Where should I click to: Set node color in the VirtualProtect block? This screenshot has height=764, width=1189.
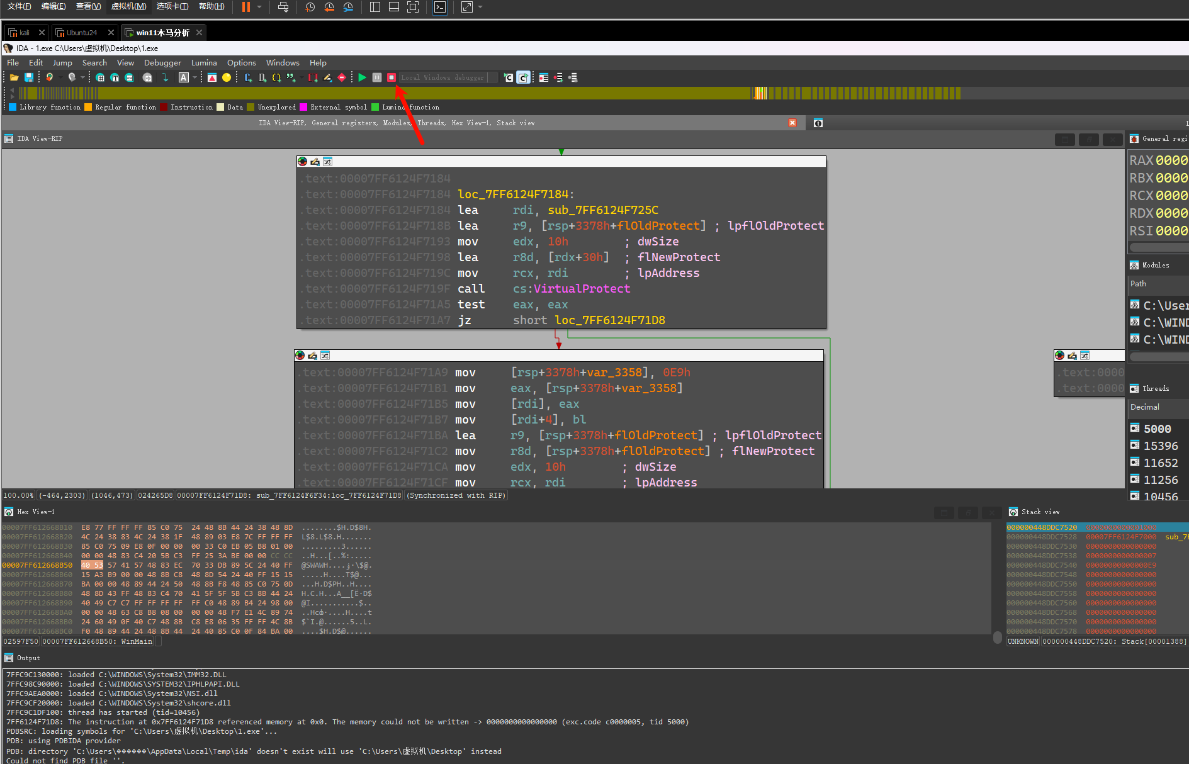pyautogui.click(x=303, y=162)
